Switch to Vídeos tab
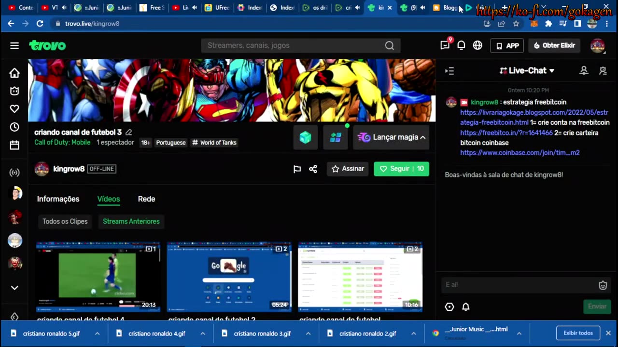Screen dimensions: 618x347 click(x=109, y=199)
